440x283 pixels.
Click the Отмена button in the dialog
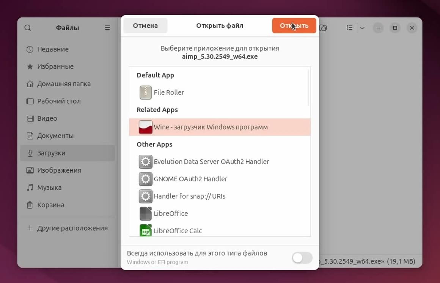click(x=145, y=25)
